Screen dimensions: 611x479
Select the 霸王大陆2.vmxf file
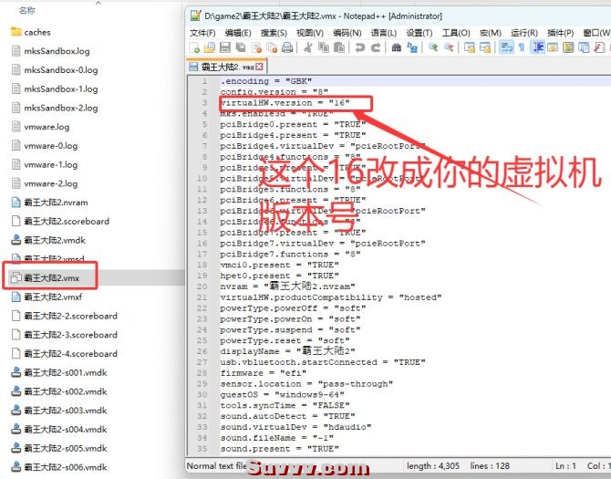(47, 297)
